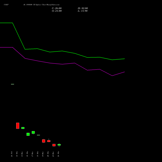This screenshot has height=162, width=162.
Task: Click the 19 Mar date axis label
Action: pos(43,154)
